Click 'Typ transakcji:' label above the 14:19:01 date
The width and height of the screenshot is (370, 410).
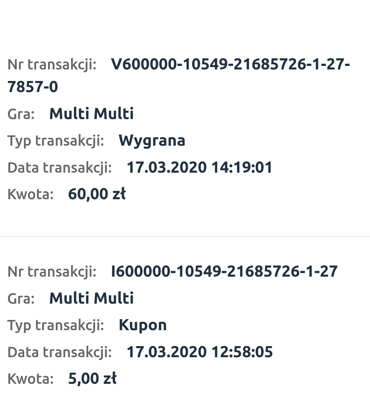pos(56,141)
